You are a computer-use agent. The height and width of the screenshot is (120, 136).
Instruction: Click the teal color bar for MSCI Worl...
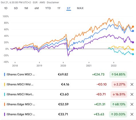point(4,94)
